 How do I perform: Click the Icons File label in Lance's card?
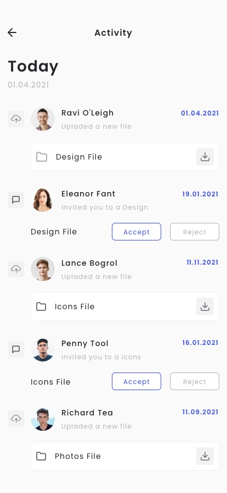[x=75, y=306]
